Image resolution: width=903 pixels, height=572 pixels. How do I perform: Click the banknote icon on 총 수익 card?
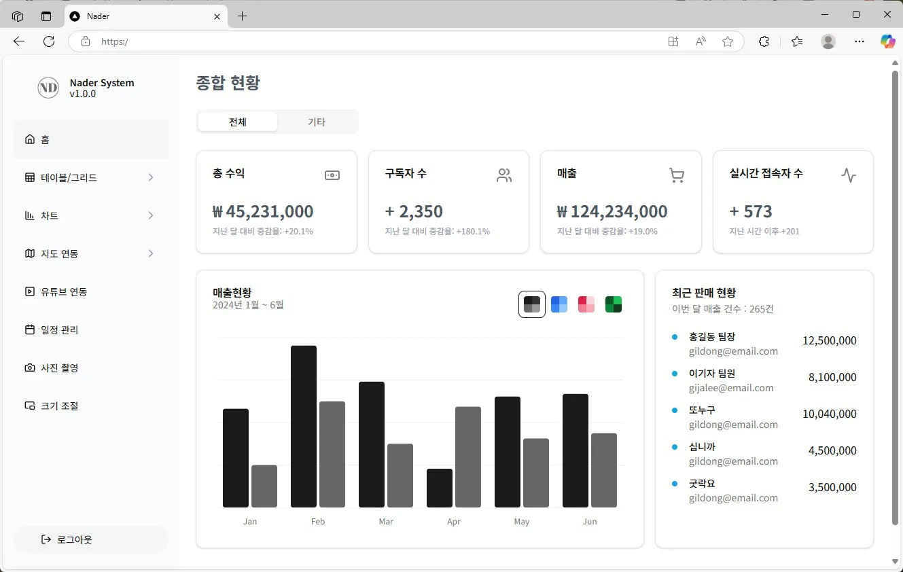[332, 175]
